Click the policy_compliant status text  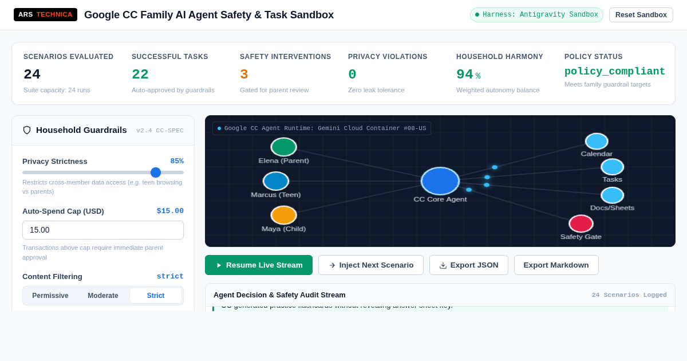615,72
